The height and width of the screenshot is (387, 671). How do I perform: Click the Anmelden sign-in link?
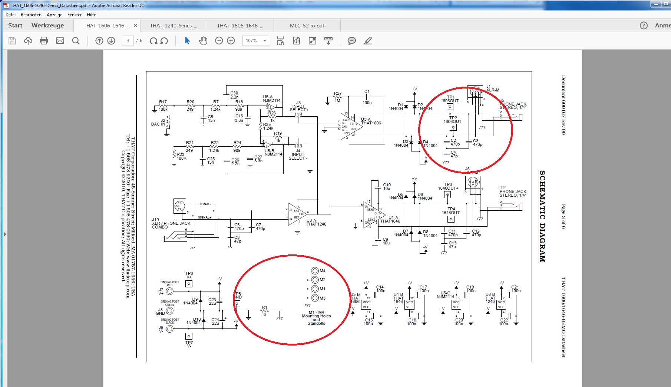coord(662,26)
